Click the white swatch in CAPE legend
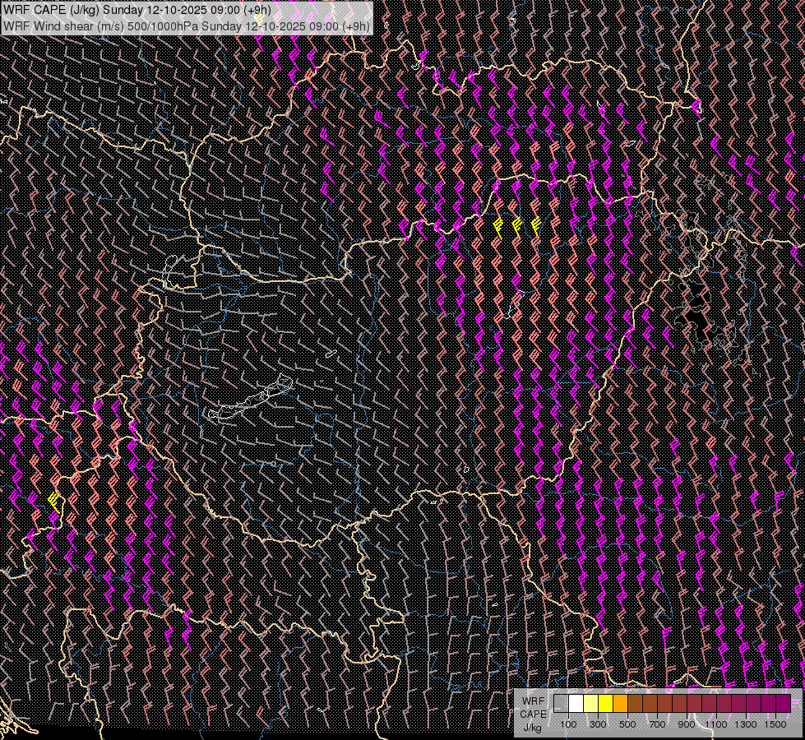The height and width of the screenshot is (740, 805). [576, 703]
